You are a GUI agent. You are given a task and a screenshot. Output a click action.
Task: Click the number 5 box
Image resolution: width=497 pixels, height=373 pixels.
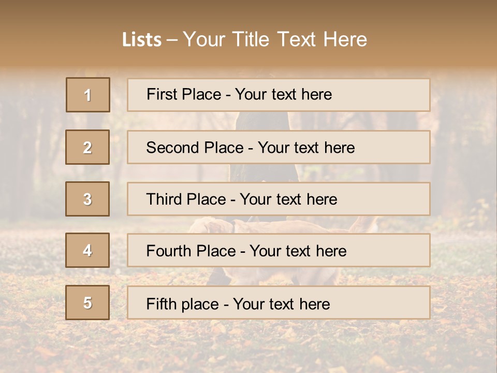click(87, 303)
